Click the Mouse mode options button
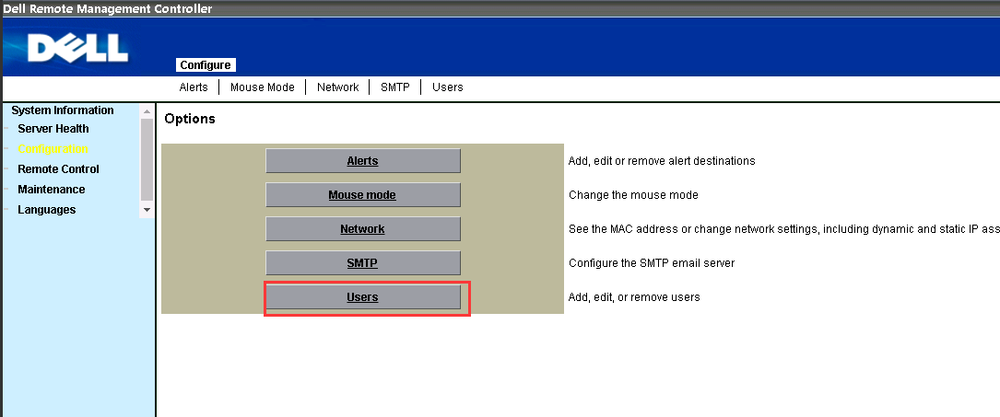The width and height of the screenshot is (1000, 417). click(x=363, y=195)
